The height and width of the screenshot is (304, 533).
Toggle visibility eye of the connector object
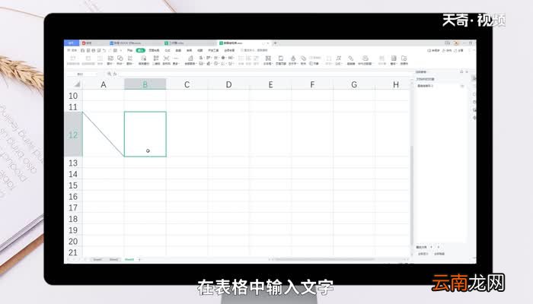pyautogui.click(x=462, y=86)
